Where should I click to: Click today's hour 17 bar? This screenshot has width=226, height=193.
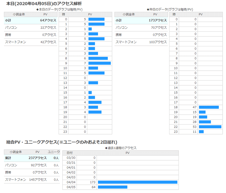[x=95, y=102]
